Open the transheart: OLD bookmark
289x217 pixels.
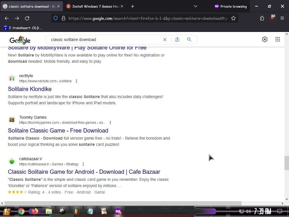pyautogui.click(x=23, y=28)
